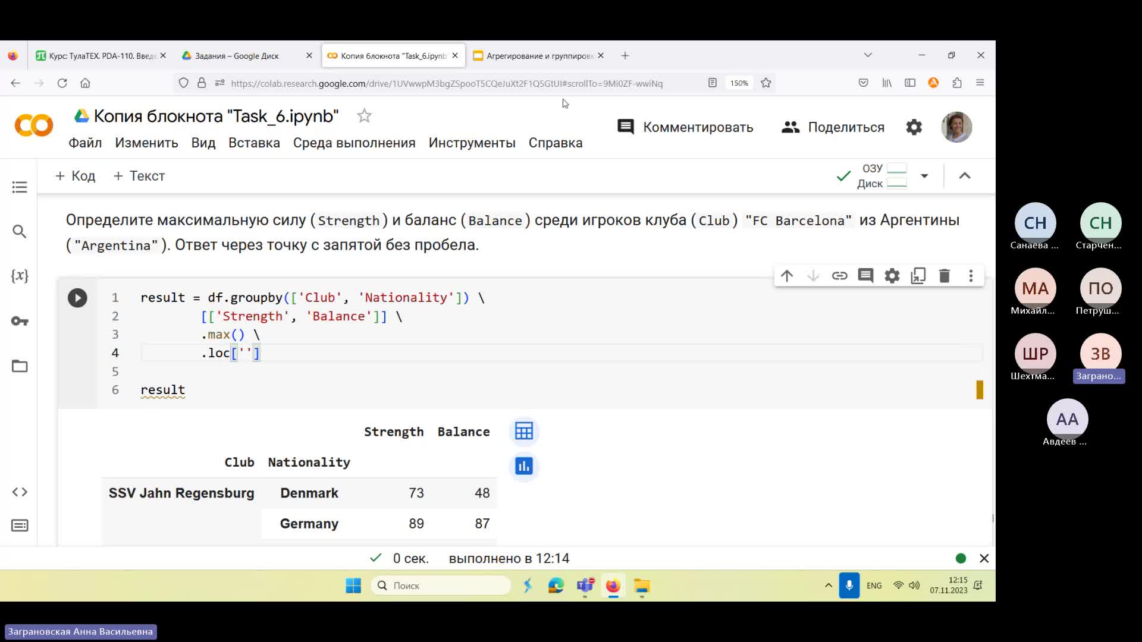Open the secrets key panel

20,321
